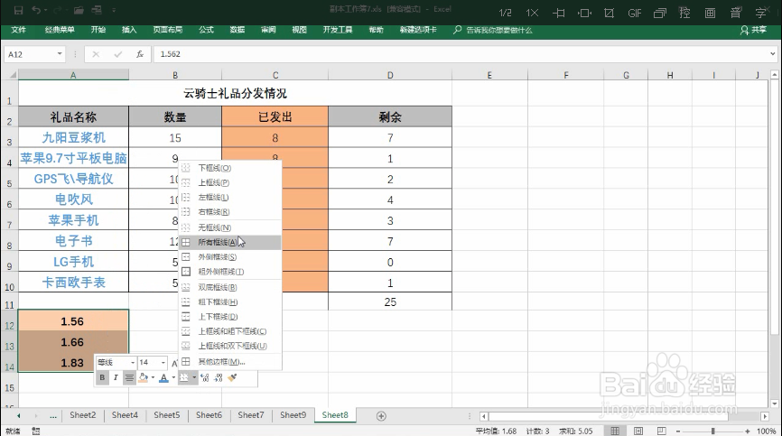The image size is (782, 436).
Task: Switch to the 公式 ribbon tab
Action: 206,30
